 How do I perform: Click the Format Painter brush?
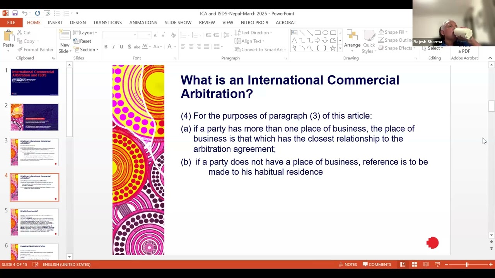click(35, 49)
